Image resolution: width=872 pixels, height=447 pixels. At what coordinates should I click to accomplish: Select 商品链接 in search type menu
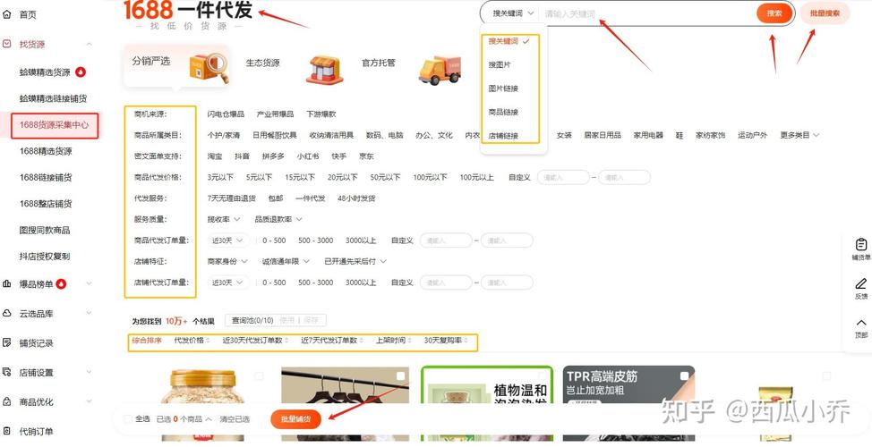(x=503, y=112)
